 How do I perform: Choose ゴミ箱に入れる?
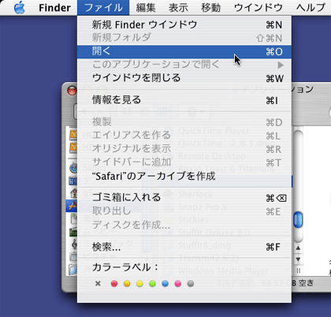(184, 198)
